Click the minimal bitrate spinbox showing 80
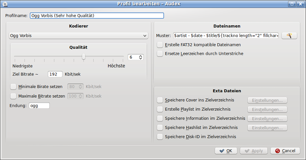Image resolution: width=306 pixels, height=160 pixels. coord(75,87)
